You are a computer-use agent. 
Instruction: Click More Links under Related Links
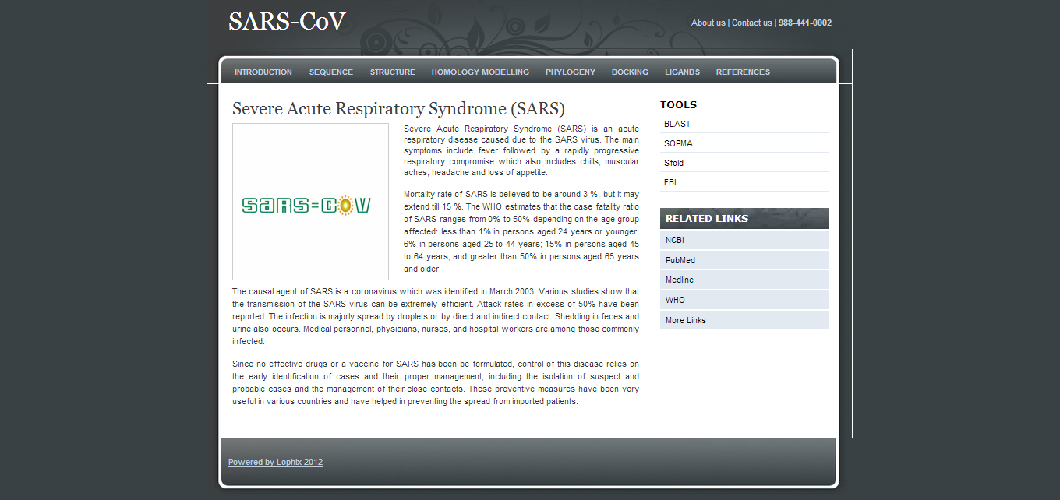click(685, 319)
